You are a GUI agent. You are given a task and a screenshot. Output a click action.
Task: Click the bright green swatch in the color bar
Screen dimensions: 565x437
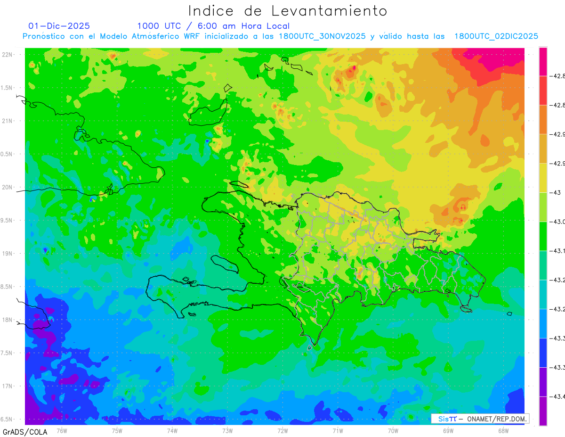[543, 236]
